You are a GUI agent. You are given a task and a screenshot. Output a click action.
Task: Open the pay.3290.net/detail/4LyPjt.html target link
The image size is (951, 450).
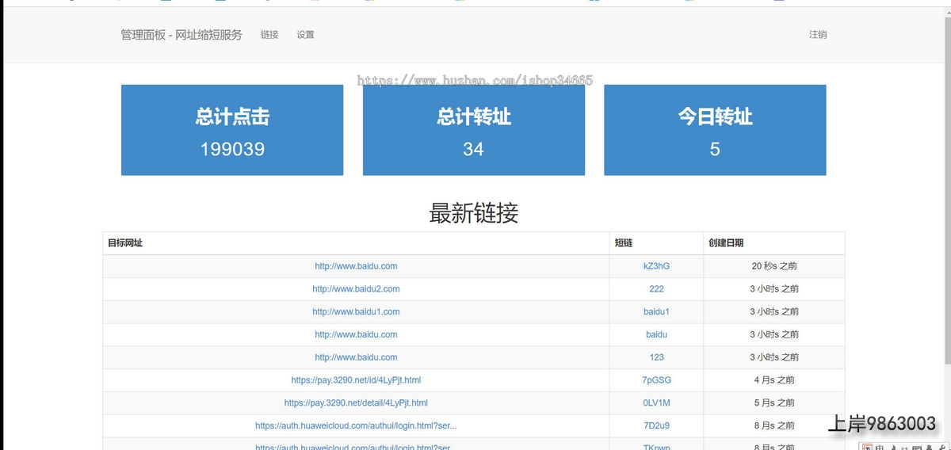(356, 403)
